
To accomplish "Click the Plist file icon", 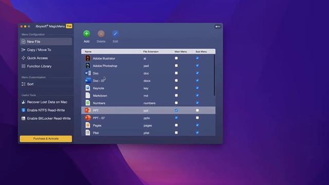I will tap(88, 133).
